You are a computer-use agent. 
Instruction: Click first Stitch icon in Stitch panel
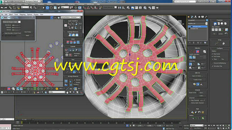click(68, 42)
